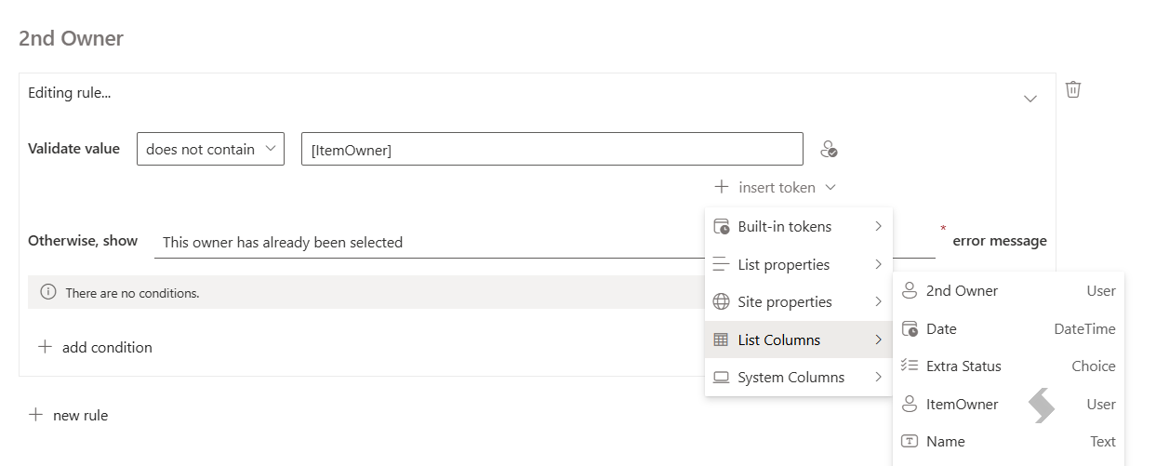Click the globe icon for Site properties
Image resolution: width=1169 pixels, height=466 pixels.
coord(721,302)
